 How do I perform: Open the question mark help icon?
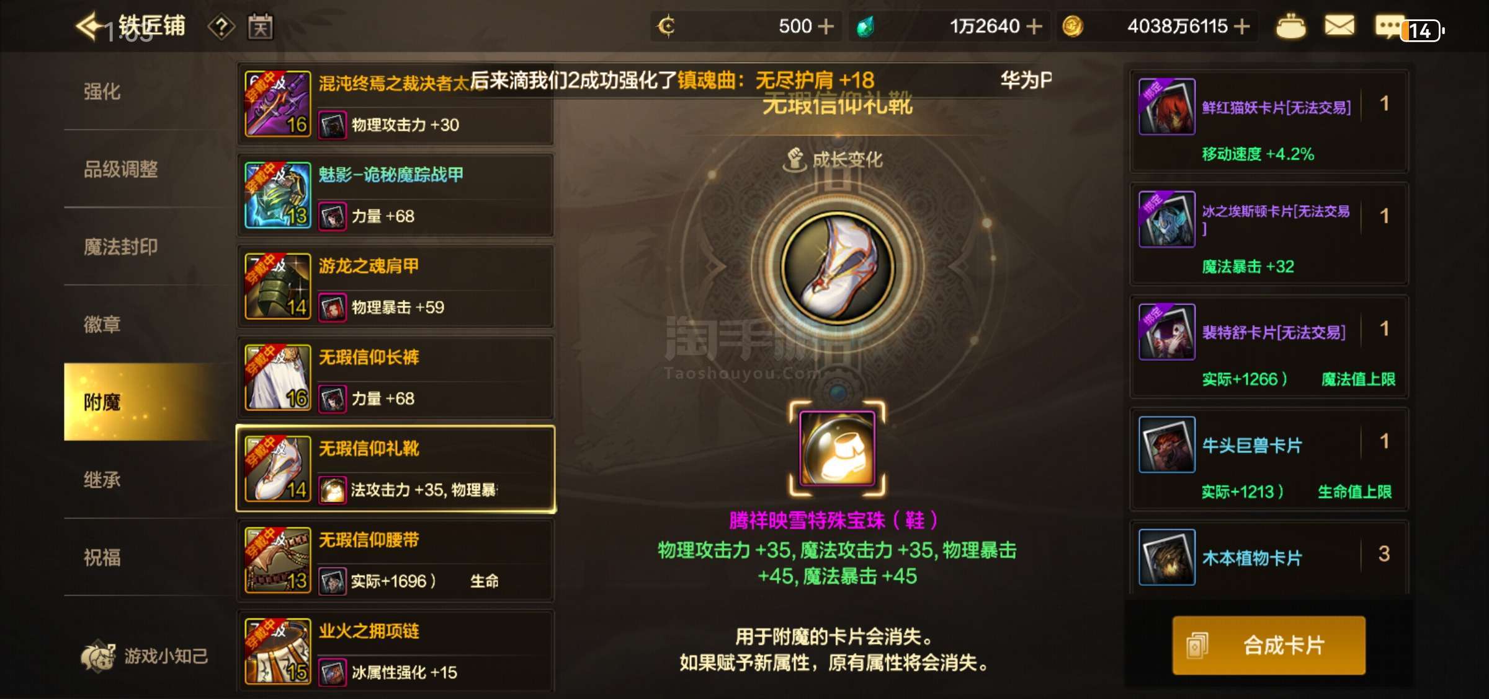221,27
